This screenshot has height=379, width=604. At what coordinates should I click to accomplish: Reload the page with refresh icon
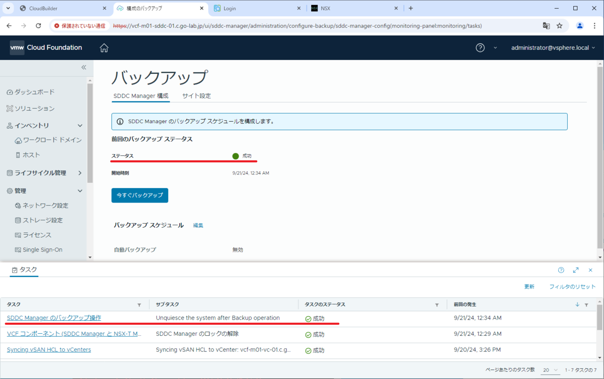click(38, 26)
